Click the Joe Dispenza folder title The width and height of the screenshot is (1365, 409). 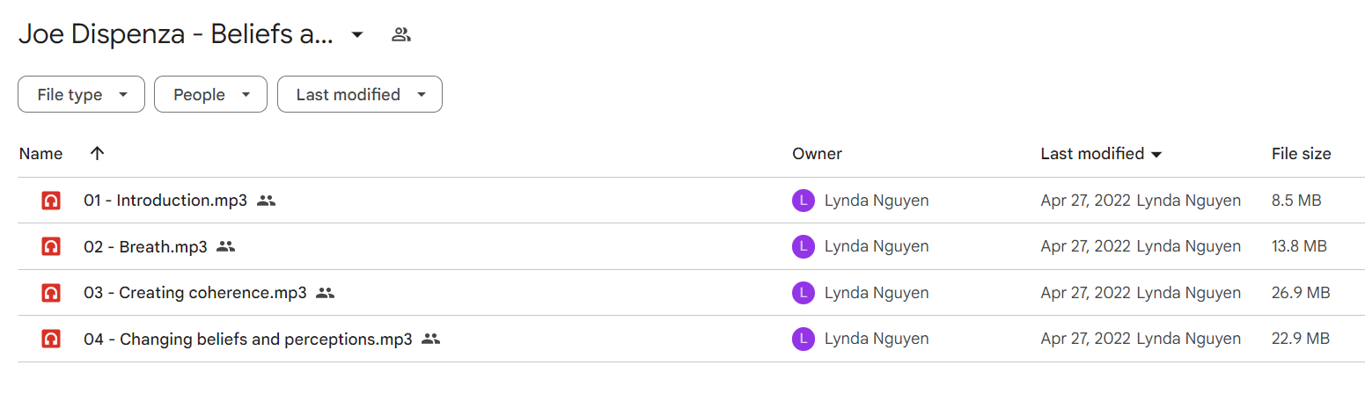tap(176, 35)
